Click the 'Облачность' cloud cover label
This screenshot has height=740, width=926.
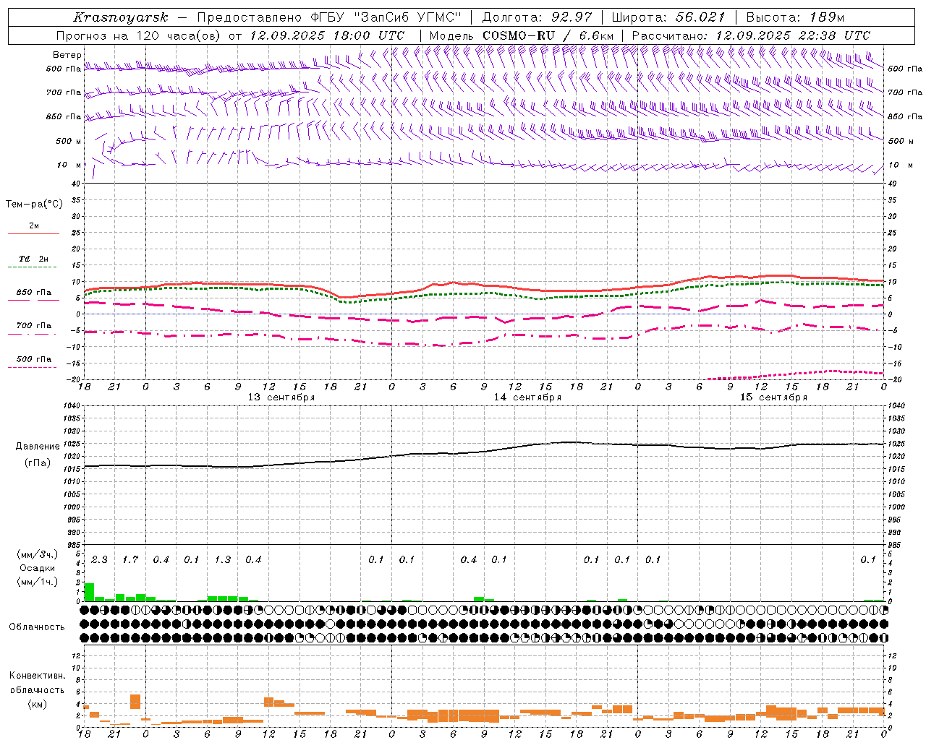(37, 627)
